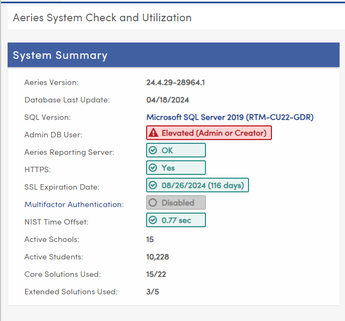Screen dimensions: 345x321
Task: Open the Microsoft SQL Server 2019 link
Action: pyautogui.click(x=229, y=117)
